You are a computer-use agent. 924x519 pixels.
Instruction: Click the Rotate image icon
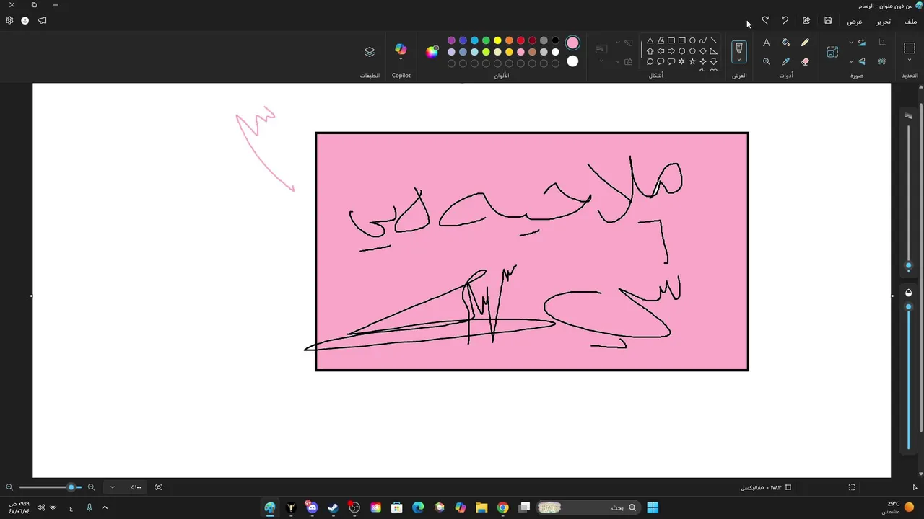[x=861, y=42]
